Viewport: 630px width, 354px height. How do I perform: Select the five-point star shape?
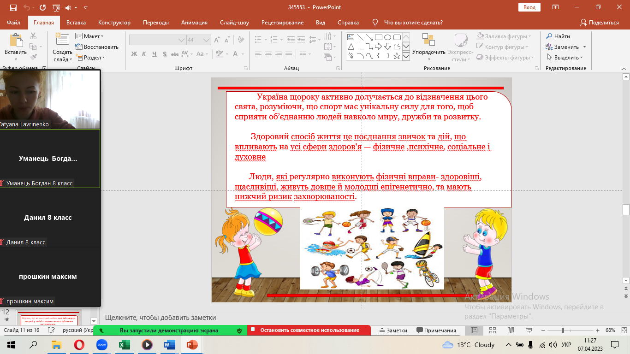click(397, 56)
